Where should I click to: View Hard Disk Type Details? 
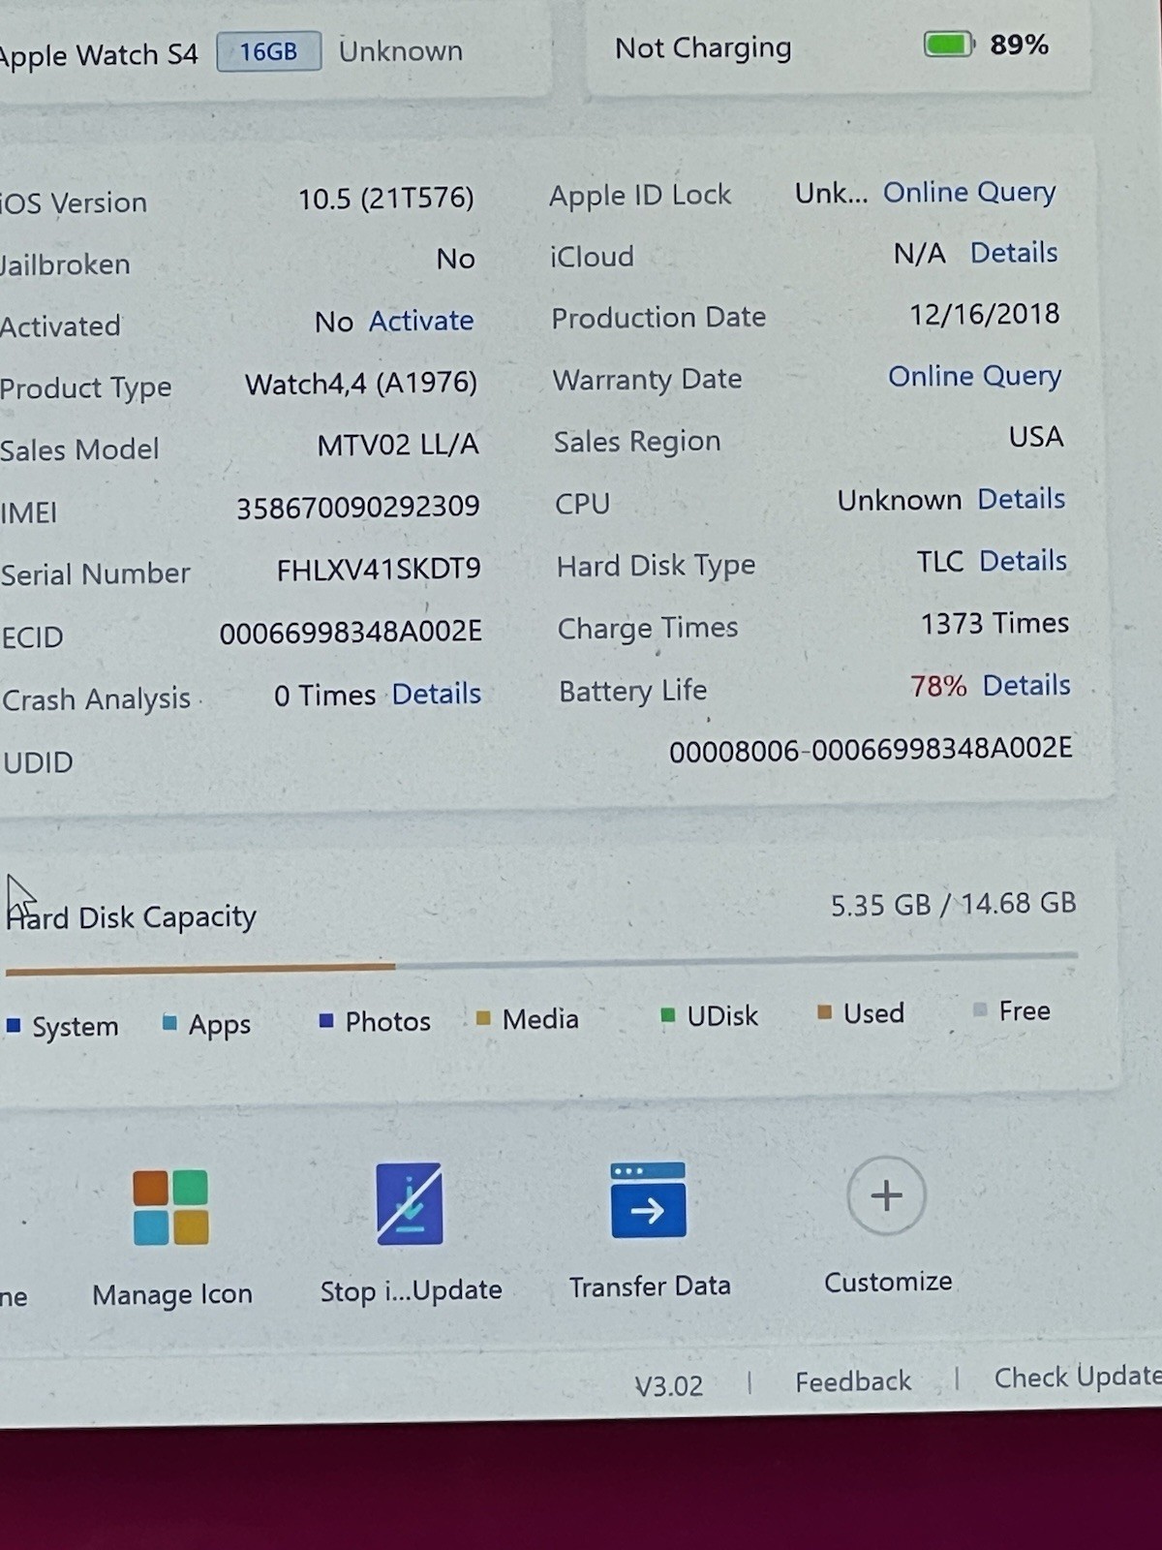click(1023, 561)
